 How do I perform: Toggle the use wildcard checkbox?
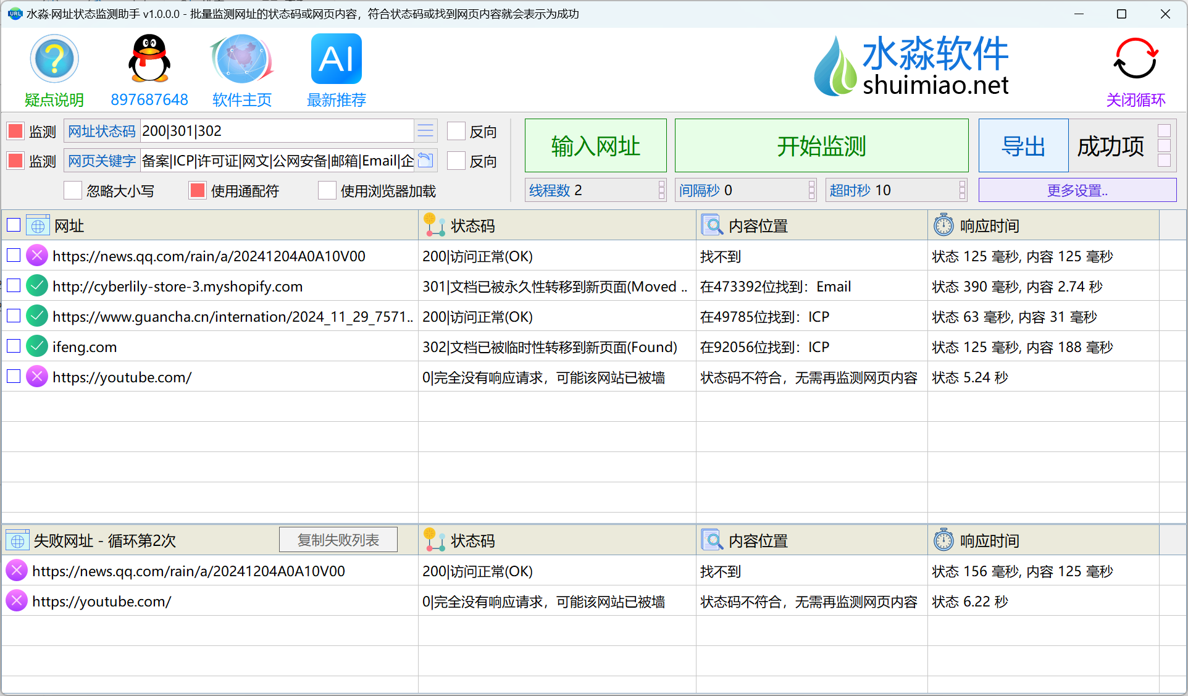[x=198, y=191]
